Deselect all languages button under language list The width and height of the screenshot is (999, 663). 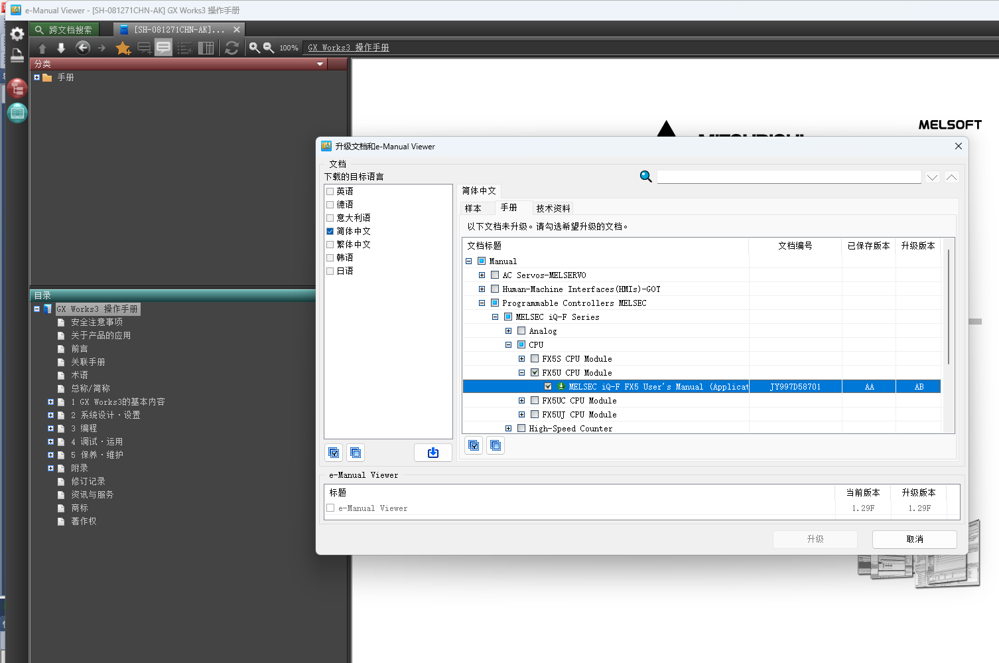click(356, 453)
